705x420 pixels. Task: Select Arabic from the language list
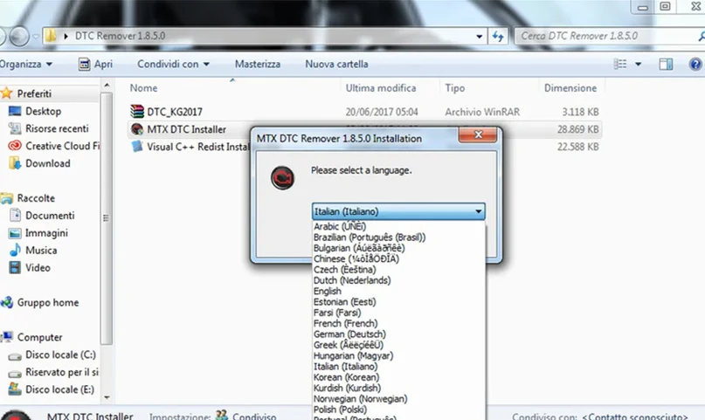[x=398, y=226]
